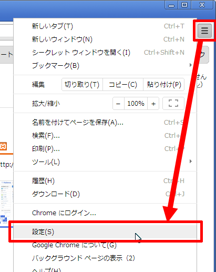This screenshot has width=216, height=272.
Task: Expand the Bookmarks (ブックマーク) submenu
Action: (105, 66)
